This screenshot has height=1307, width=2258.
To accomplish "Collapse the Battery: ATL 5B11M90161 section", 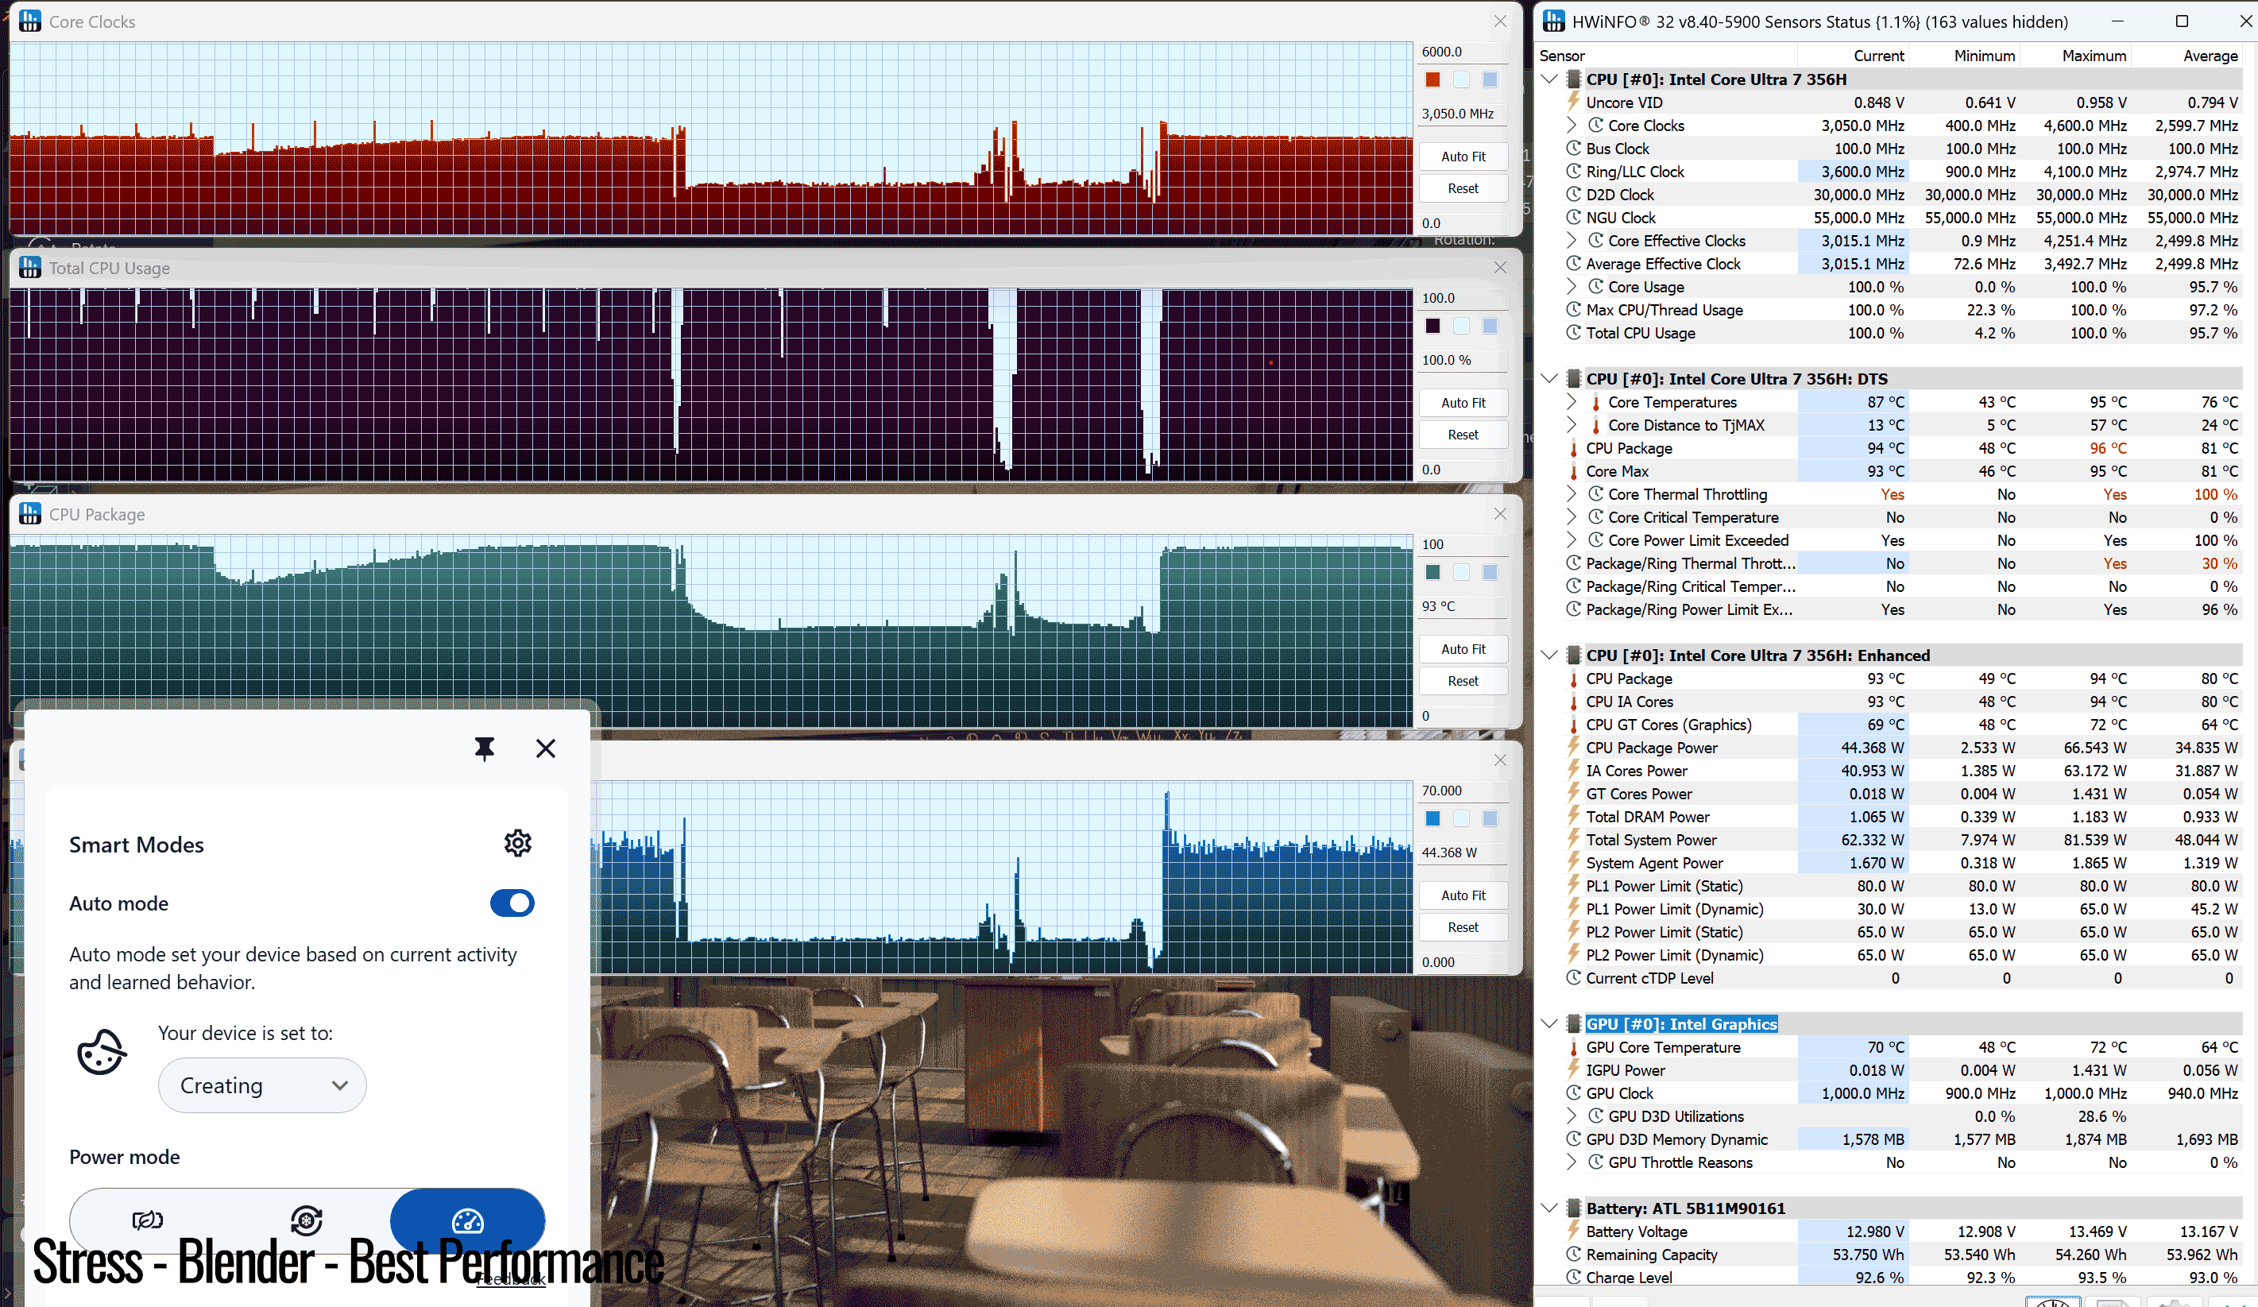I will [x=1549, y=1208].
